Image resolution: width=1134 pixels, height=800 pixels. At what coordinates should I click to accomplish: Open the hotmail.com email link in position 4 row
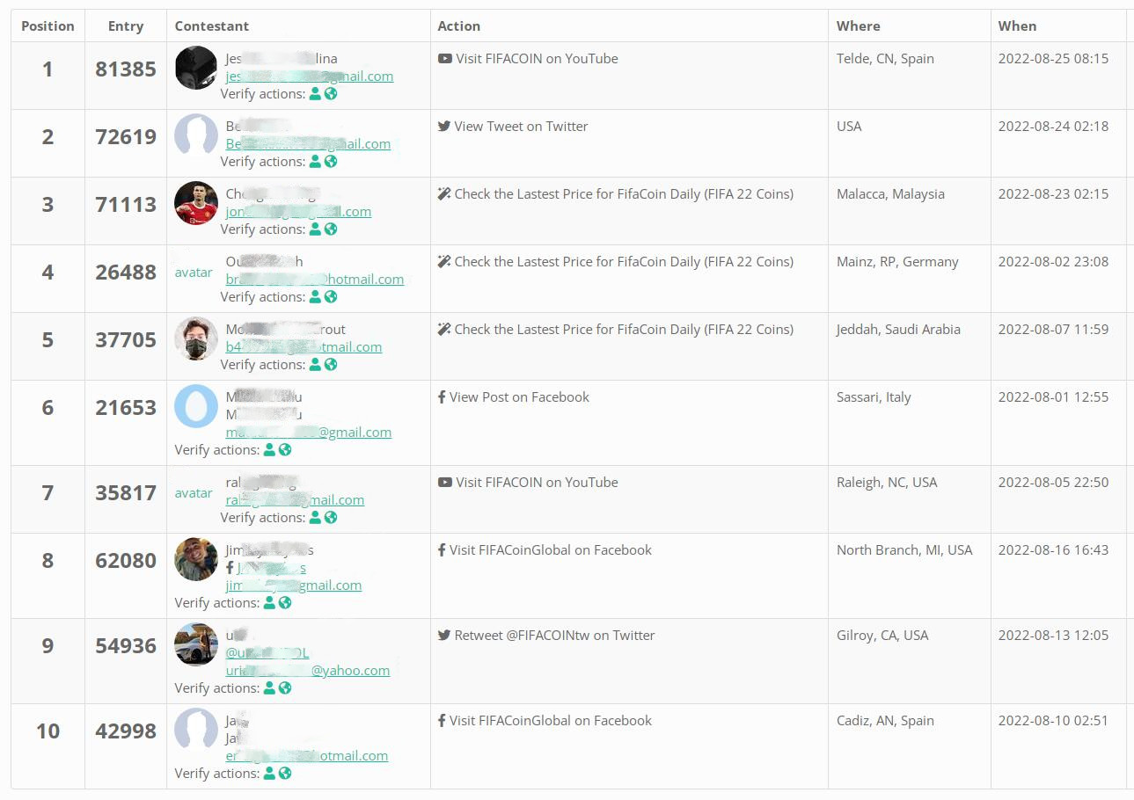click(x=314, y=280)
